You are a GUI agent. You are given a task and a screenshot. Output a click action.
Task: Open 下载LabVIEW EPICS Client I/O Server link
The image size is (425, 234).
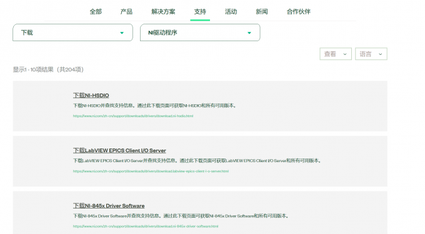(119, 150)
